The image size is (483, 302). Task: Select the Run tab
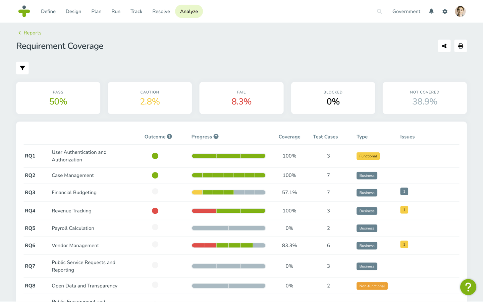coord(116,11)
